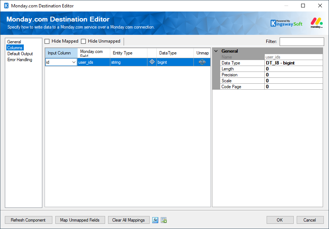This screenshot has width=329, height=229.
Task: Click the Name property value user_ids
Action: [294, 57]
